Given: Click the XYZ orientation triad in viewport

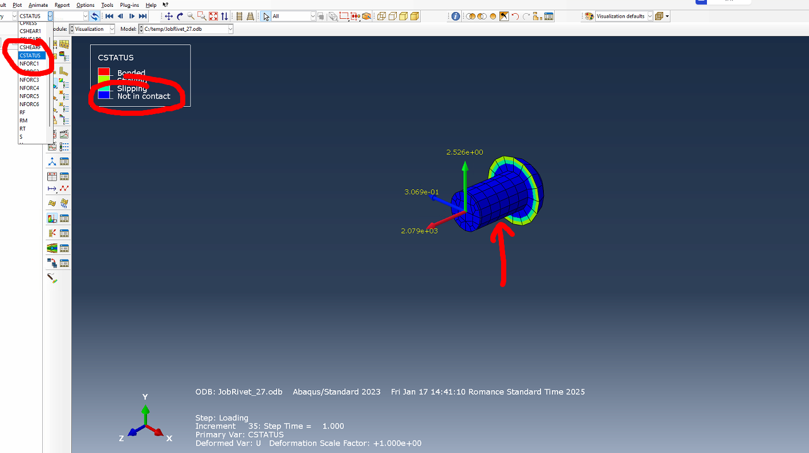Looking at the screenshot, I should pyautogui.click(x=145, y=419).
